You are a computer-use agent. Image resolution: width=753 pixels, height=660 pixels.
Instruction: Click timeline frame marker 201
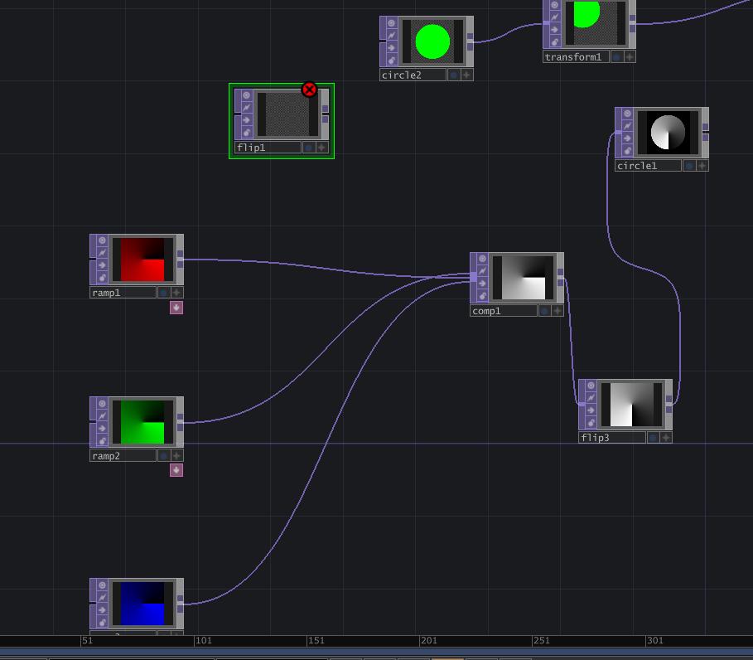[429, 640]
